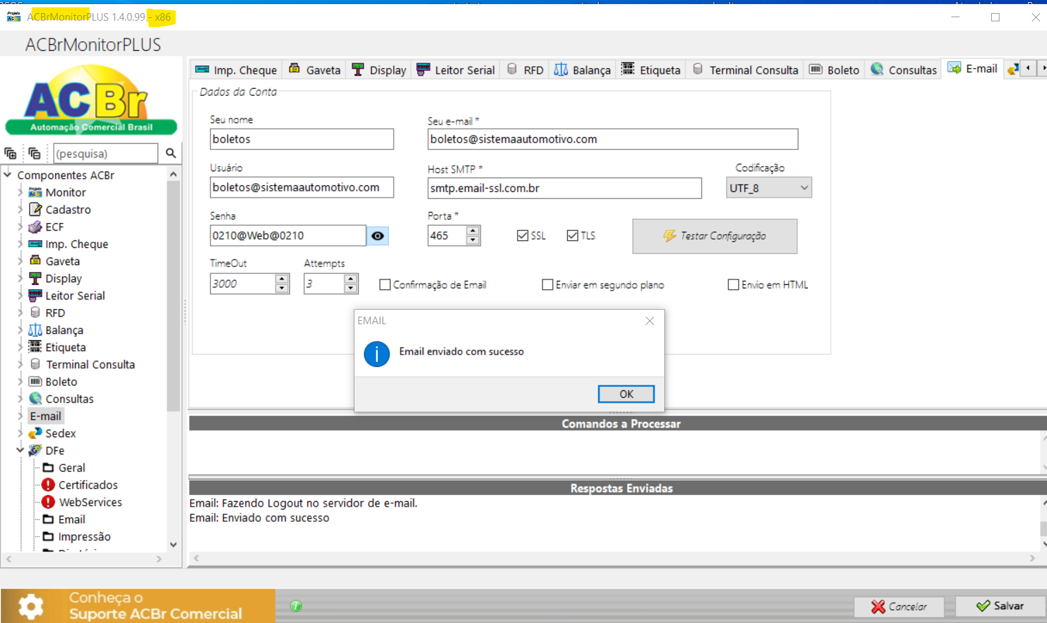Click the RFD database icon in tree
The image size is (1047, 623).
pyautogui.click(x=35, y=313)
